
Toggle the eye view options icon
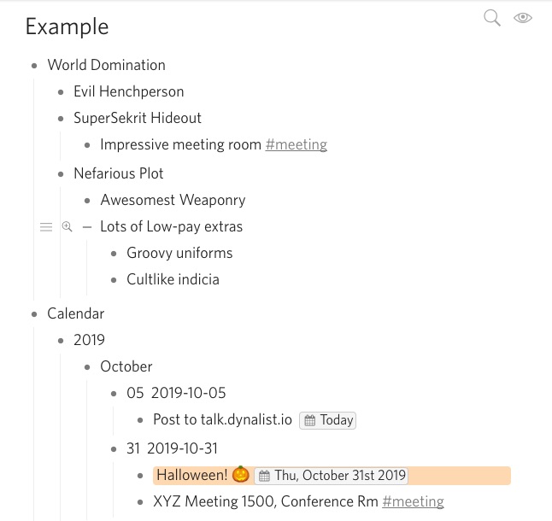(523, 18)
